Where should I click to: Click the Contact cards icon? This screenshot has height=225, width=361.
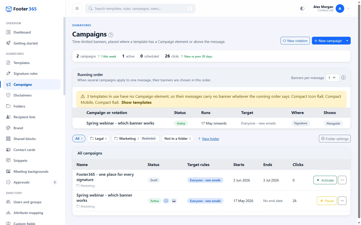(8, 150)
